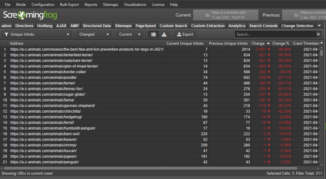This screenshot has height=179, width=326.
Task: Open the Bulk Export menu
Action: click(x=69, y=5)
